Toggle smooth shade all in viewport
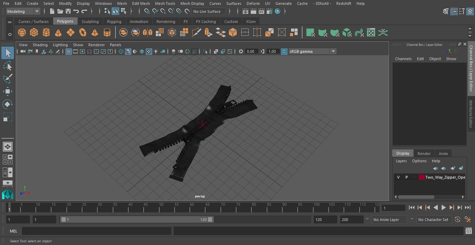 point(128,51)
